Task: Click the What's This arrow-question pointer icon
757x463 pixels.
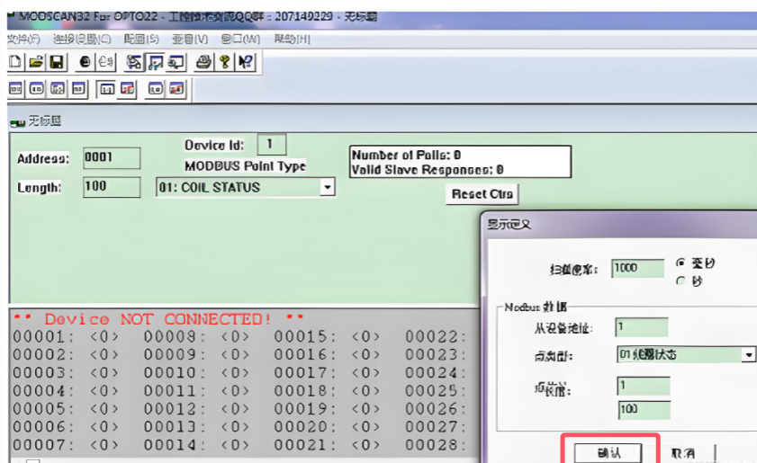Action: (245, 62)
